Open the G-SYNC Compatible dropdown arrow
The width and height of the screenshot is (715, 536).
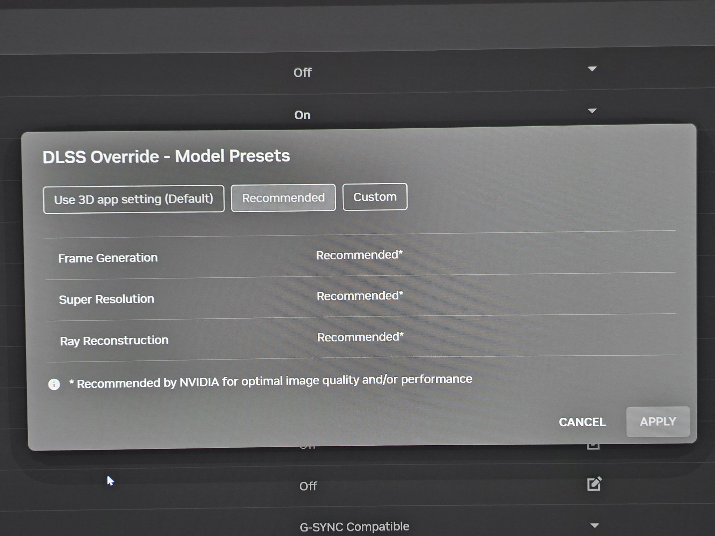[x=595, y=525]
